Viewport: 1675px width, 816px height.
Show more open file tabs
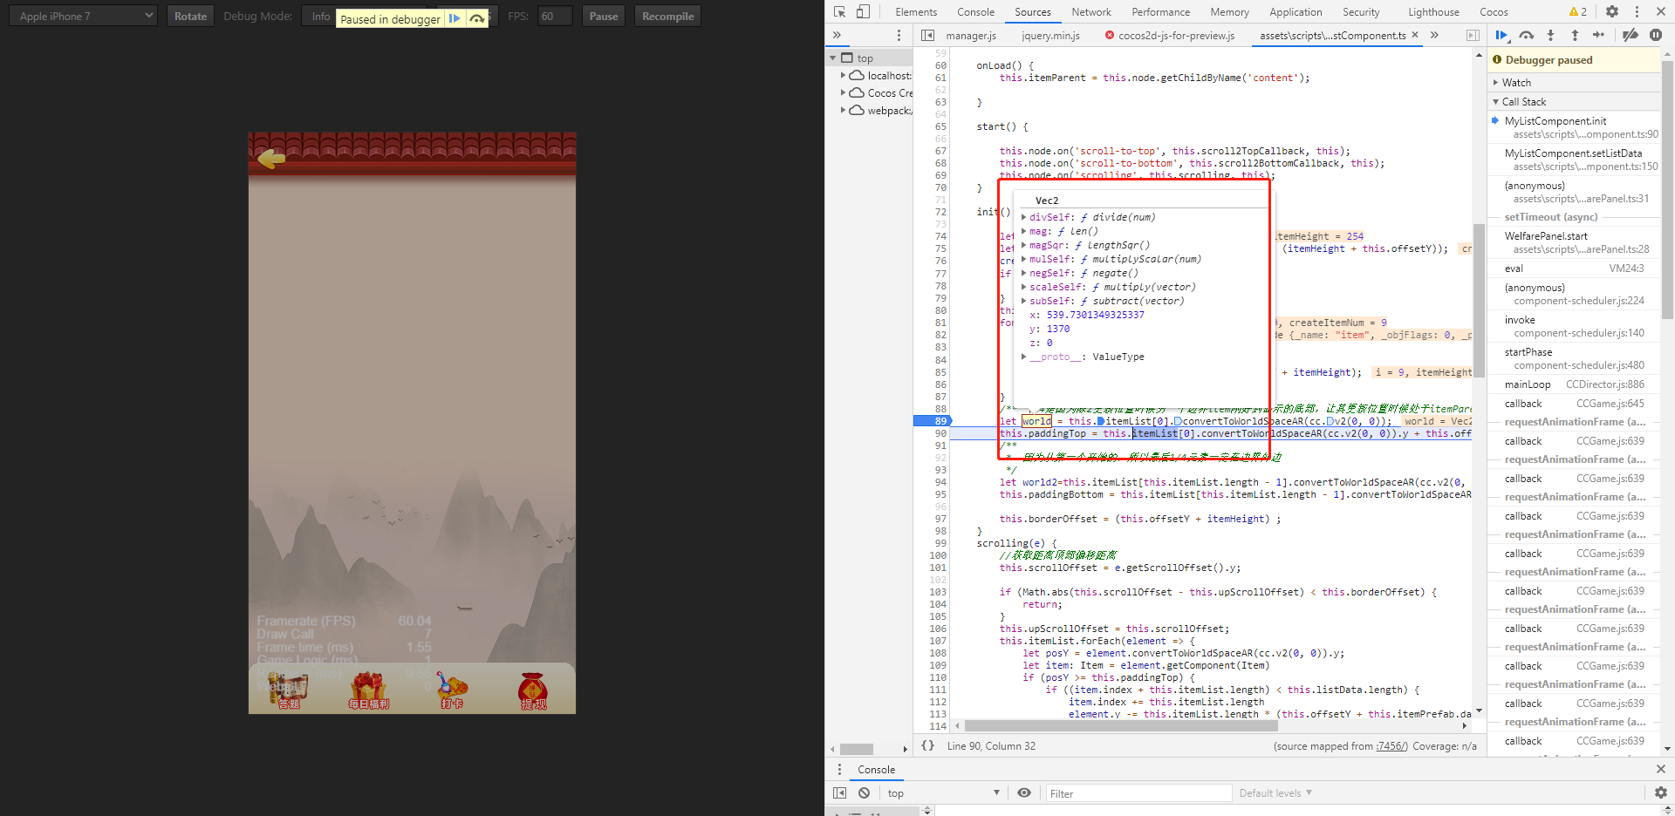coord(1434,35)
